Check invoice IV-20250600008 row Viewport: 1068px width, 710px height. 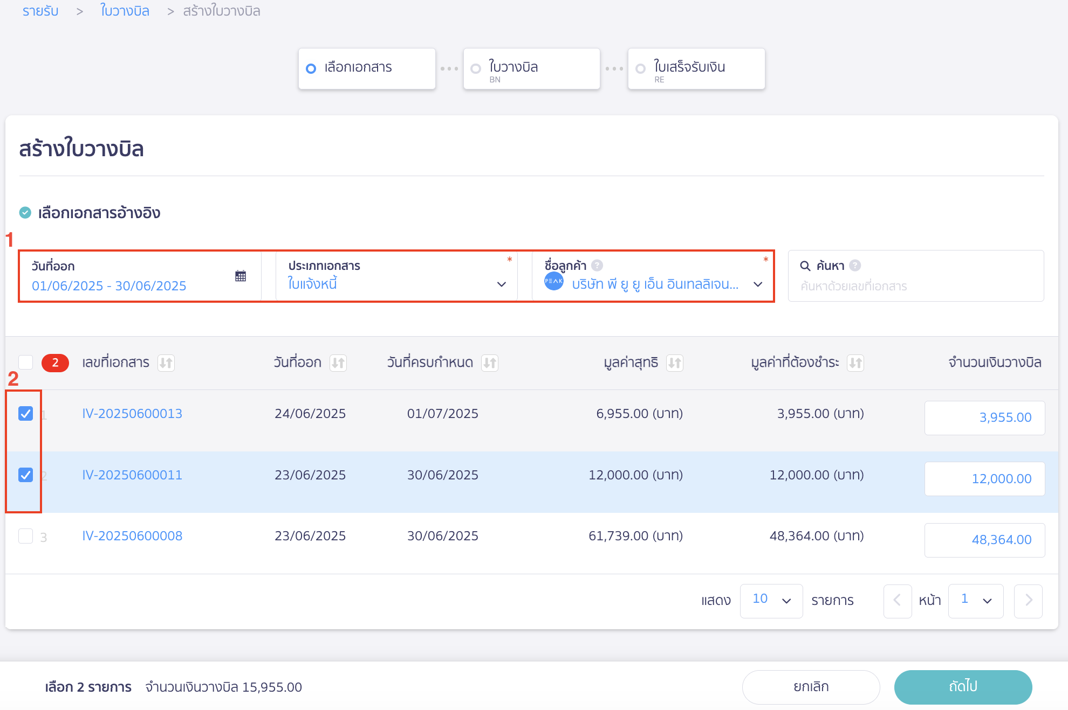pos(25,536)
